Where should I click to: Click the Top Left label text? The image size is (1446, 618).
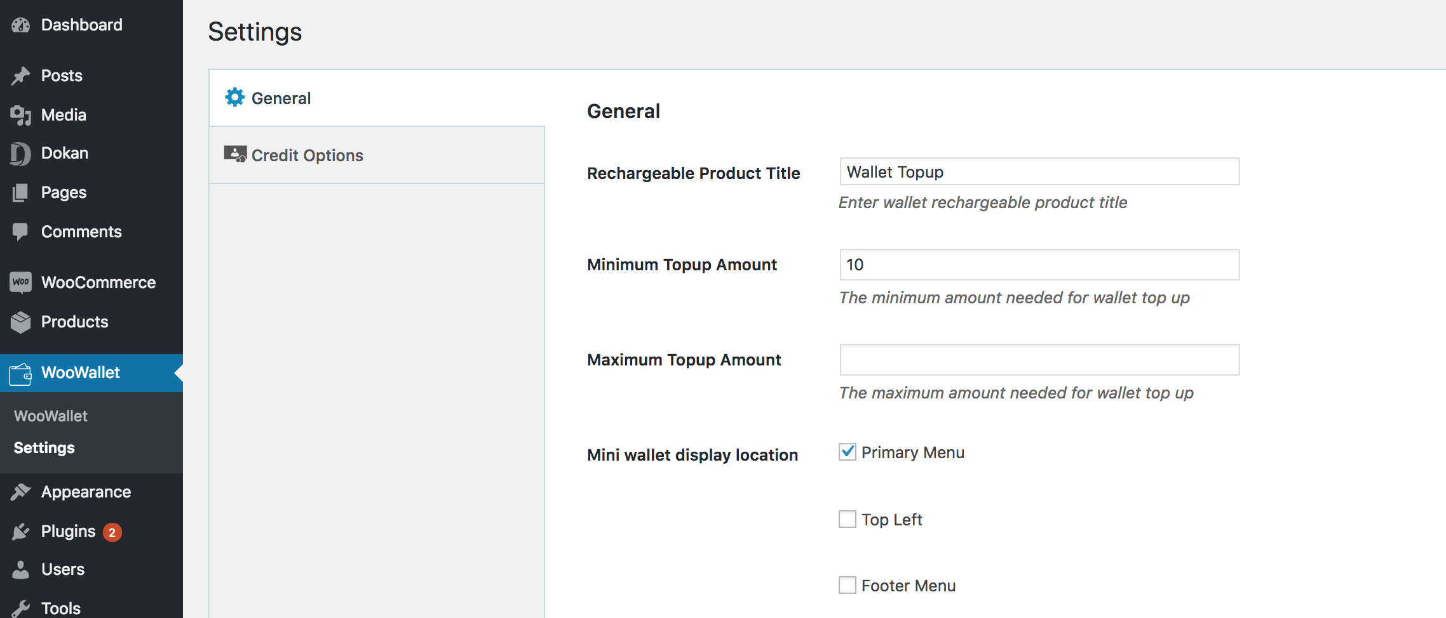click(x=892, y=520)
